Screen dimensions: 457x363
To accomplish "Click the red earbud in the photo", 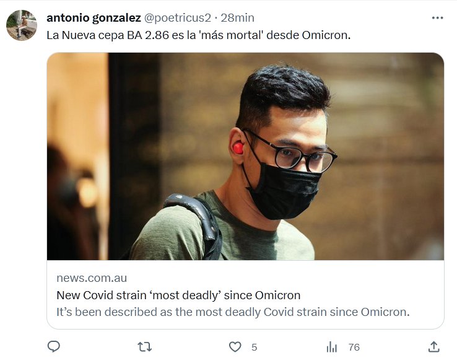I will coord(238,147).
